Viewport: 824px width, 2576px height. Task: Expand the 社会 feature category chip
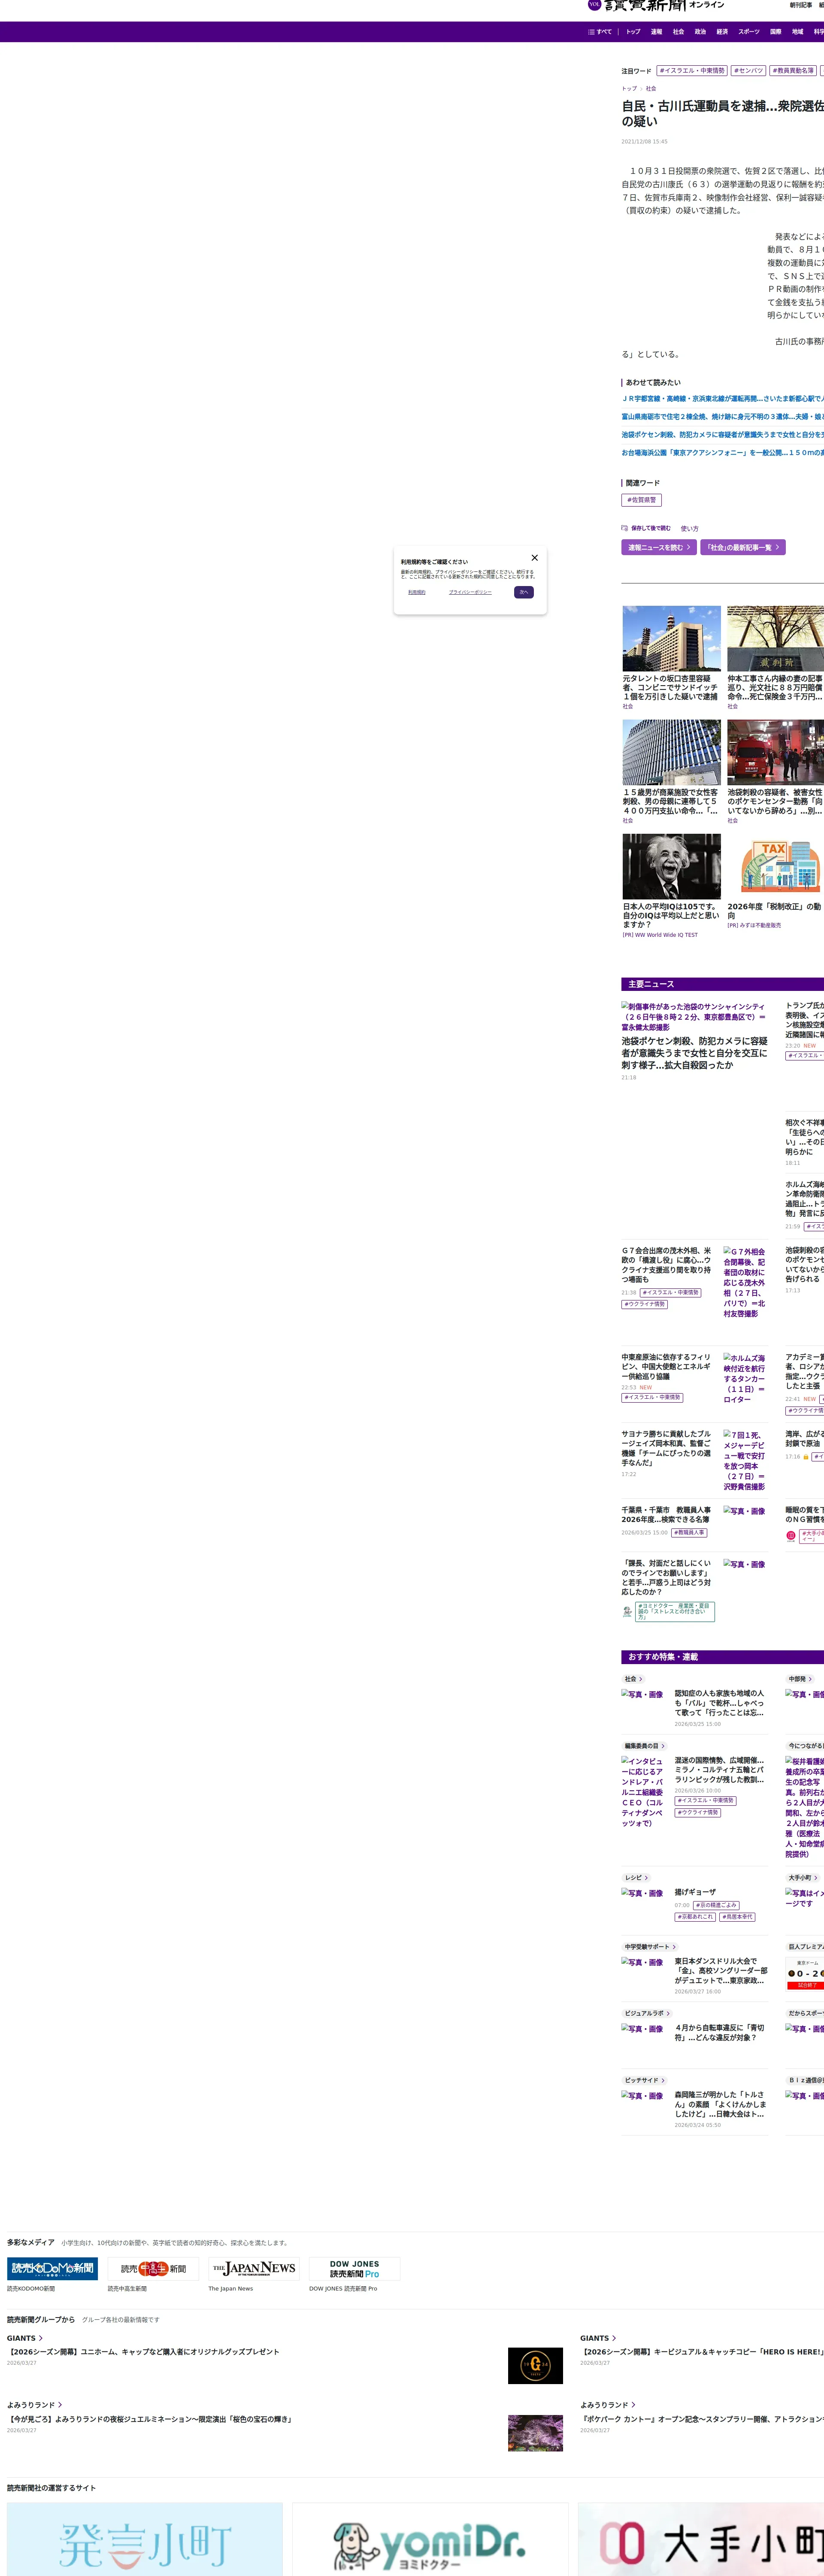tap(633, 1679)
